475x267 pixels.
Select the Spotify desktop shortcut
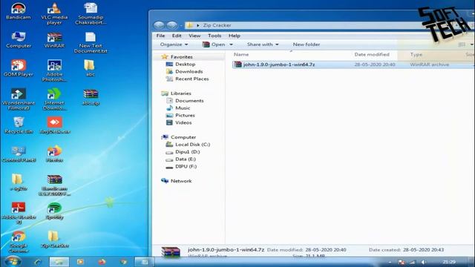(x=54, y=211)
